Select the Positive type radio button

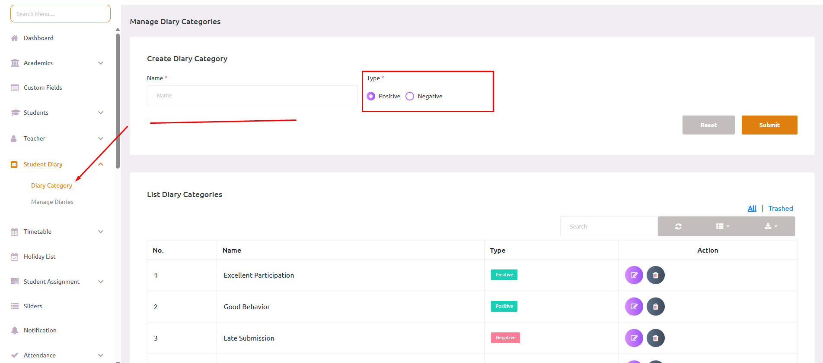371,96
